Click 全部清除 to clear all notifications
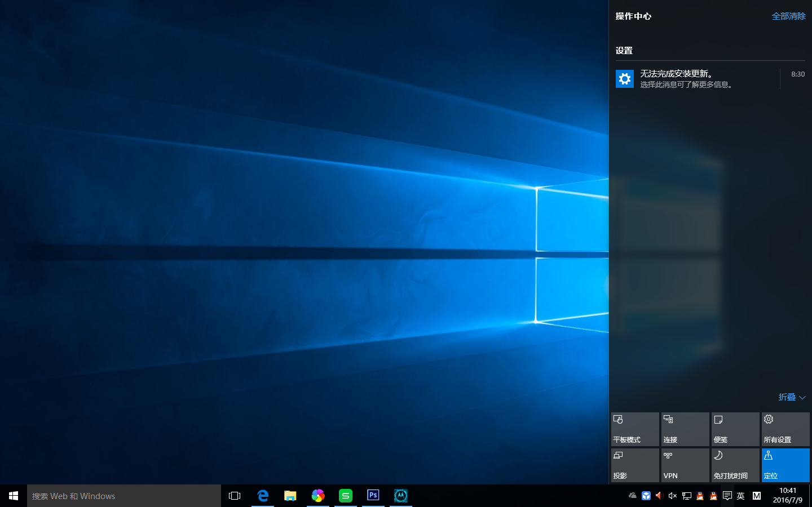 tap(788, 16)
